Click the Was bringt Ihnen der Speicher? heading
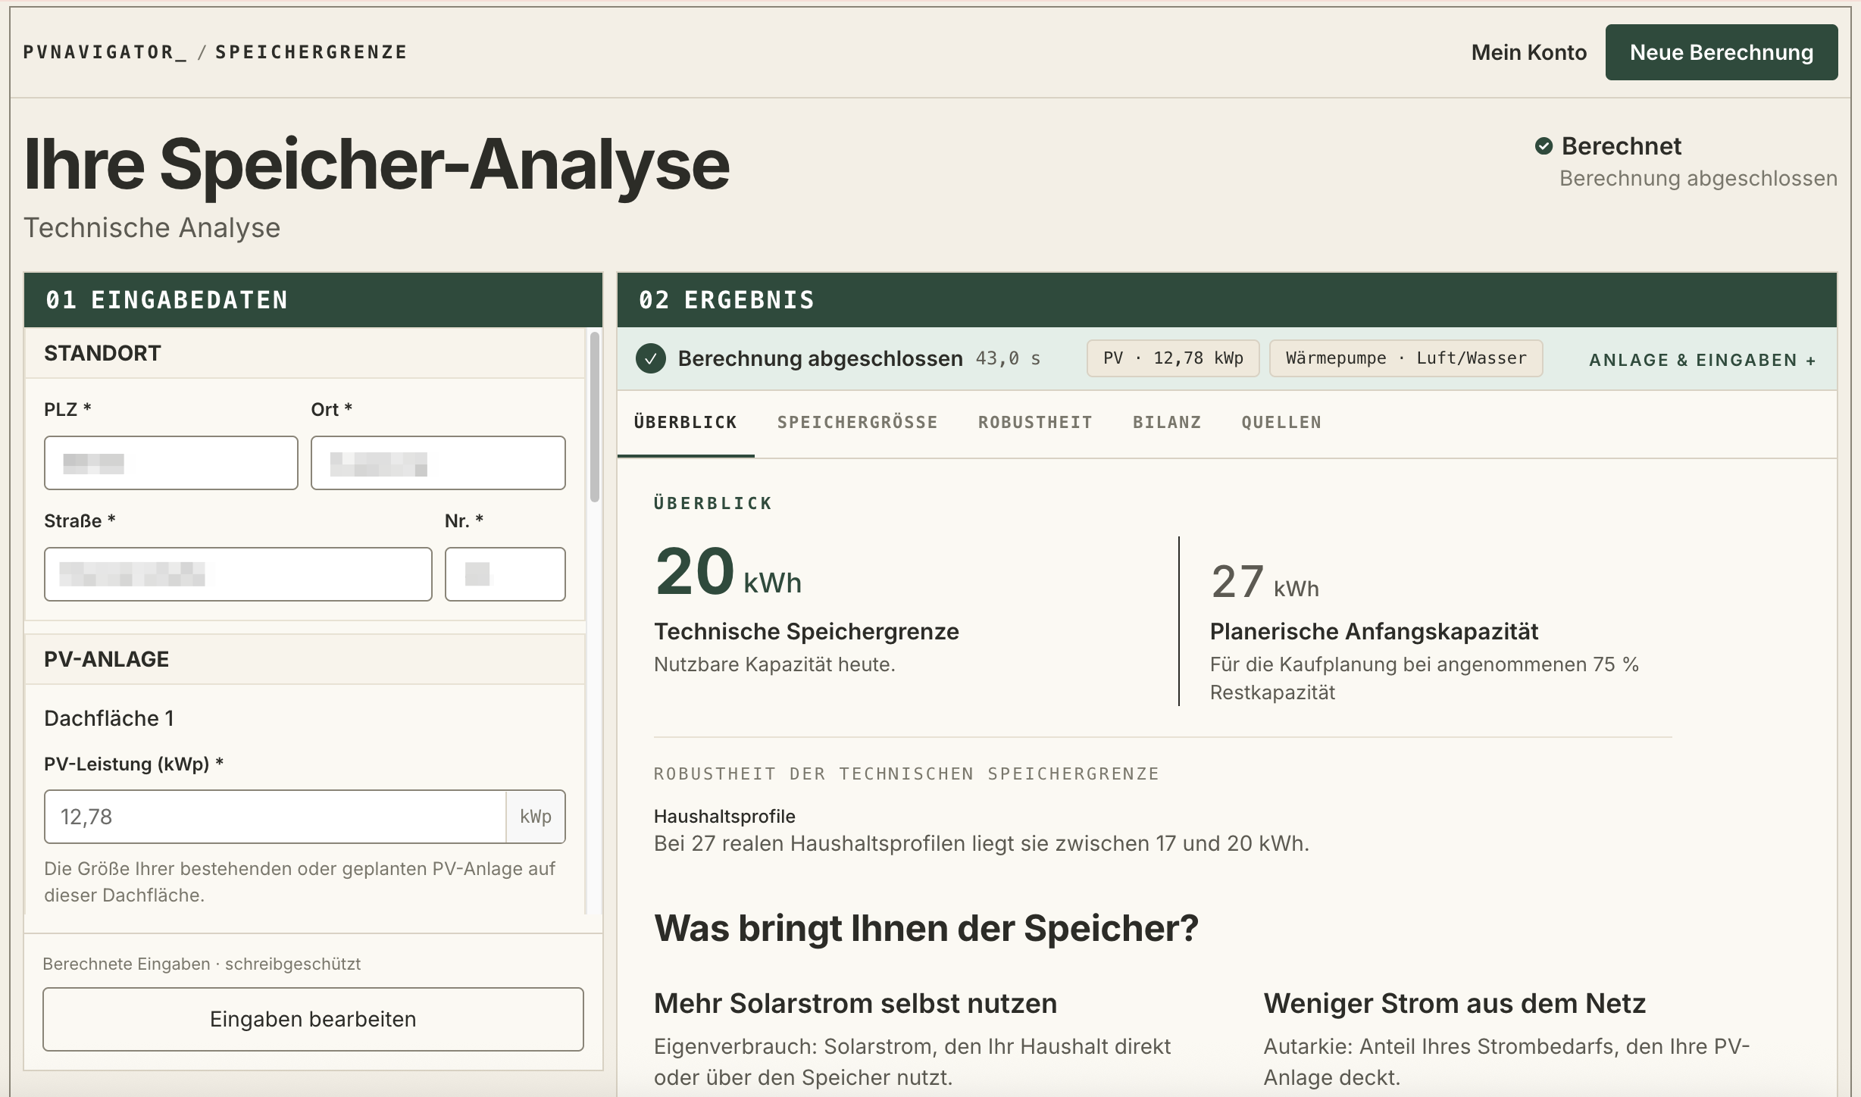 click(926, 928)
